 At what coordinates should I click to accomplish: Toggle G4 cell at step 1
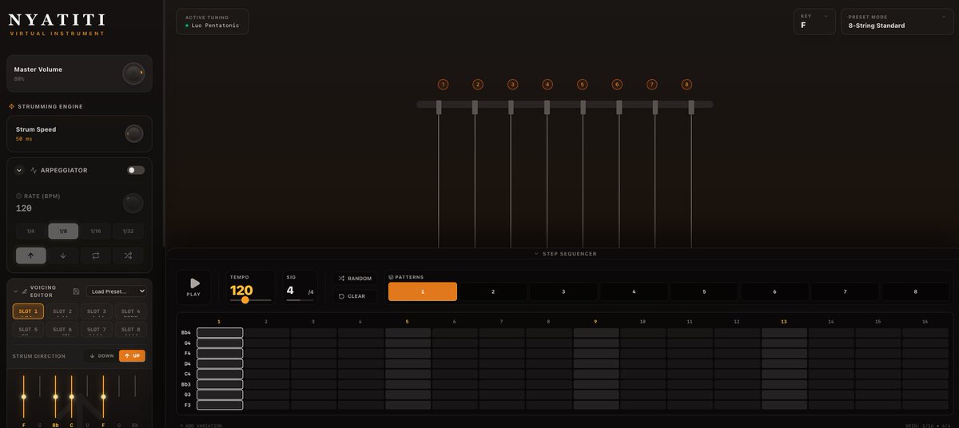(220, 343)
